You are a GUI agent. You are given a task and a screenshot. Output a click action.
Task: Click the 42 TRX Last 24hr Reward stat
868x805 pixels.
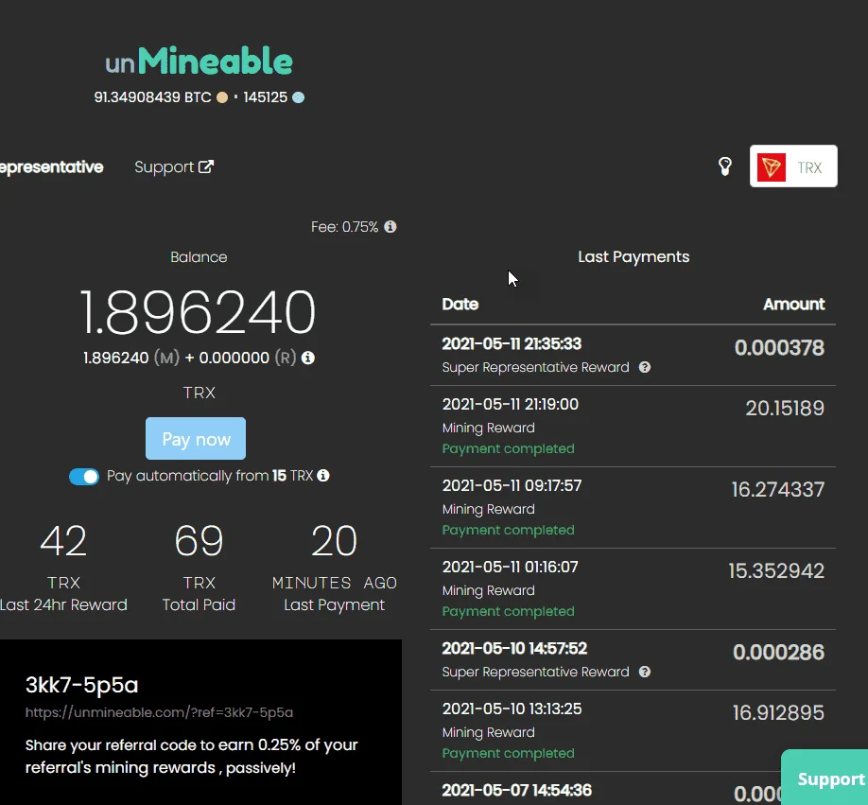63,568
